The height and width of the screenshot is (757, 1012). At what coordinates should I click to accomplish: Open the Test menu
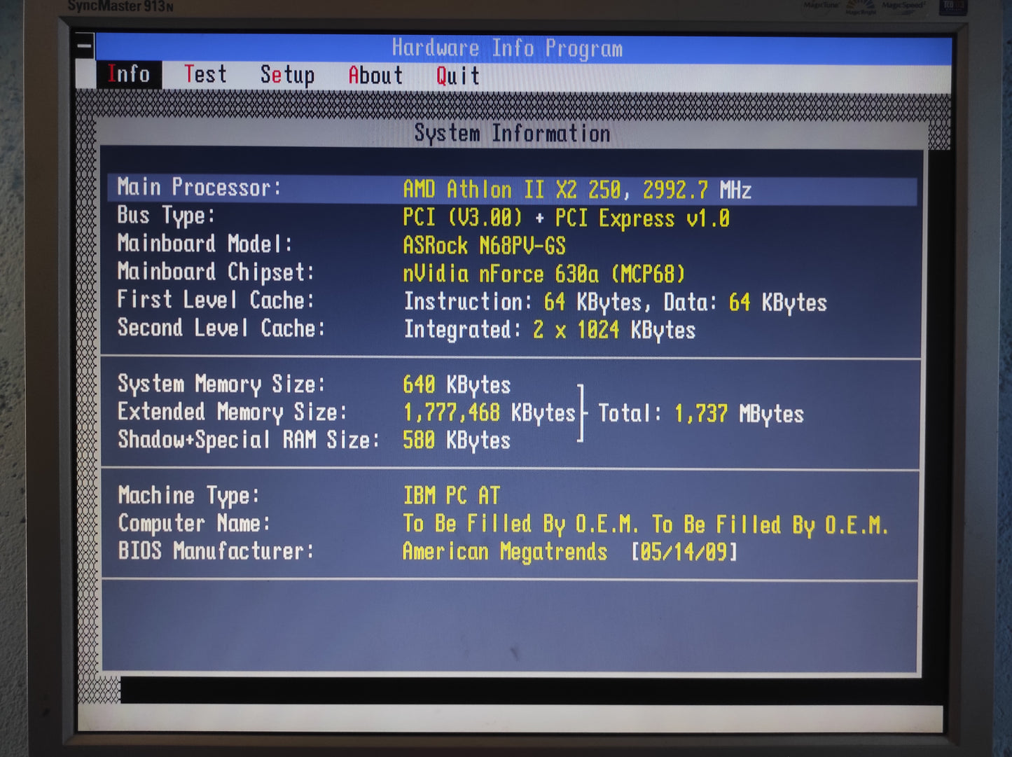(x=205, y=74)
